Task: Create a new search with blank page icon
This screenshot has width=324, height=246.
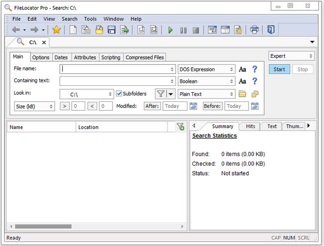Action: point(73,30)
